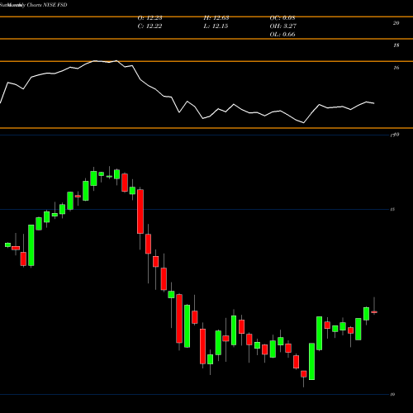Viewport: 413px width, 413px height.
Task: Click the latest small red candle at the chart's right end
Action: coord(374,312)
